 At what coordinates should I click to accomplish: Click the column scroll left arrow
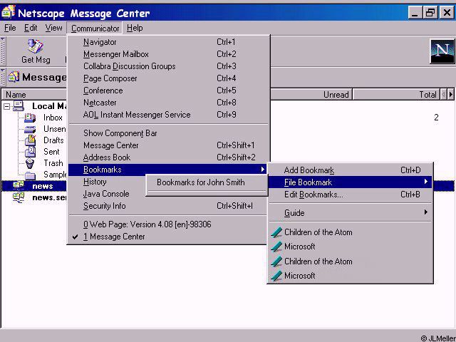444,94
